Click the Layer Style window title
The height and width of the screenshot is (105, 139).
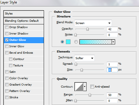click(x=9, y=2)
